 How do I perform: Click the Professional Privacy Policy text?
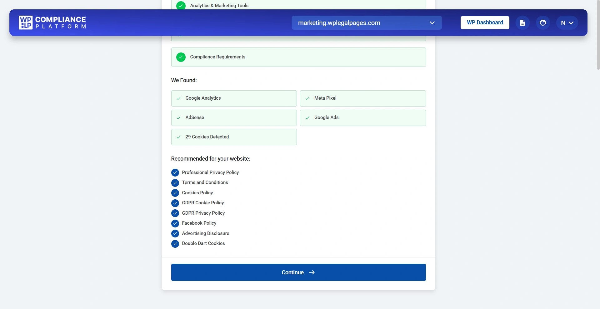[x=210, y=172]
